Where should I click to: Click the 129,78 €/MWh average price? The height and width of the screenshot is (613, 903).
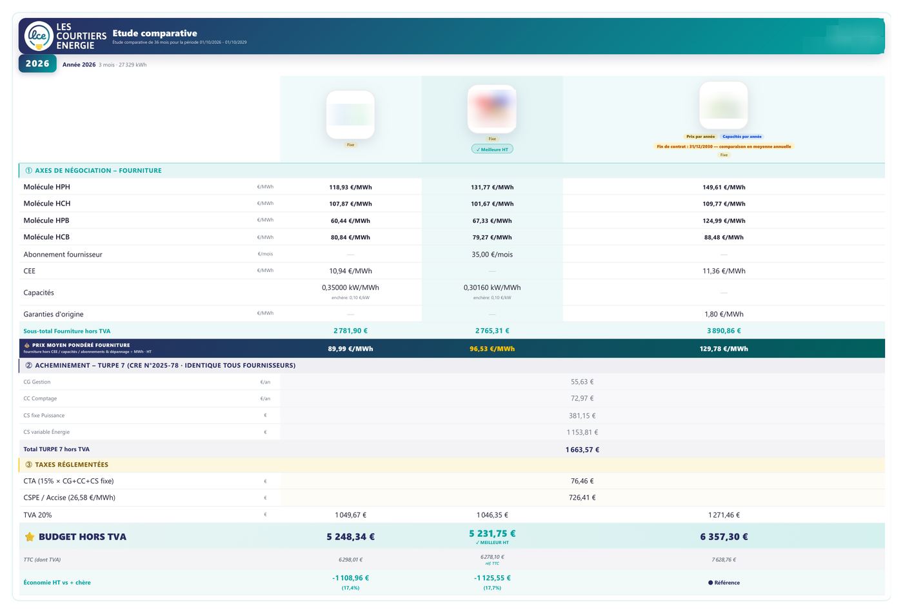724,349
